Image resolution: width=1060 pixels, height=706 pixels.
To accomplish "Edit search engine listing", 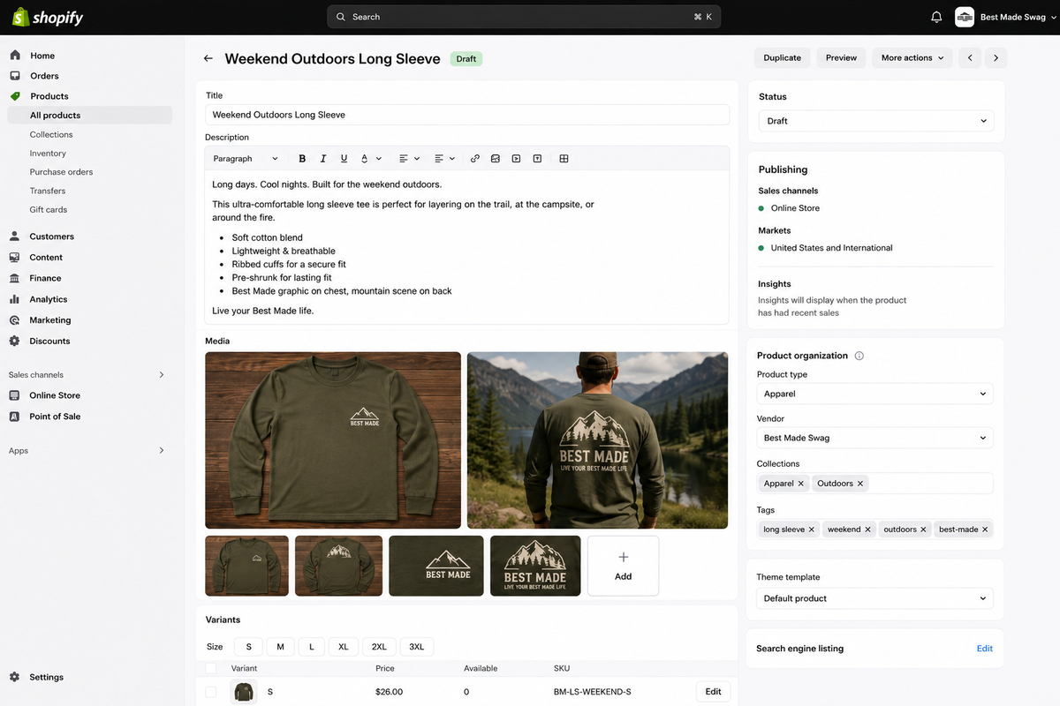I will pyautogui.click(x=984, y=649).
